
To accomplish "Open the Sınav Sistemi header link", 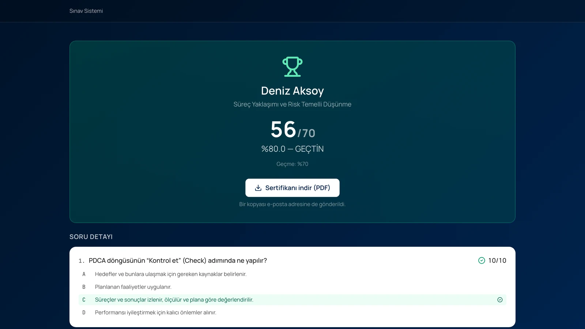I will 86,11.
